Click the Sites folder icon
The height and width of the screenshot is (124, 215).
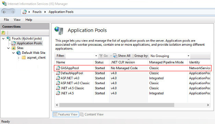pyautogui.click(x=14, y=48)
